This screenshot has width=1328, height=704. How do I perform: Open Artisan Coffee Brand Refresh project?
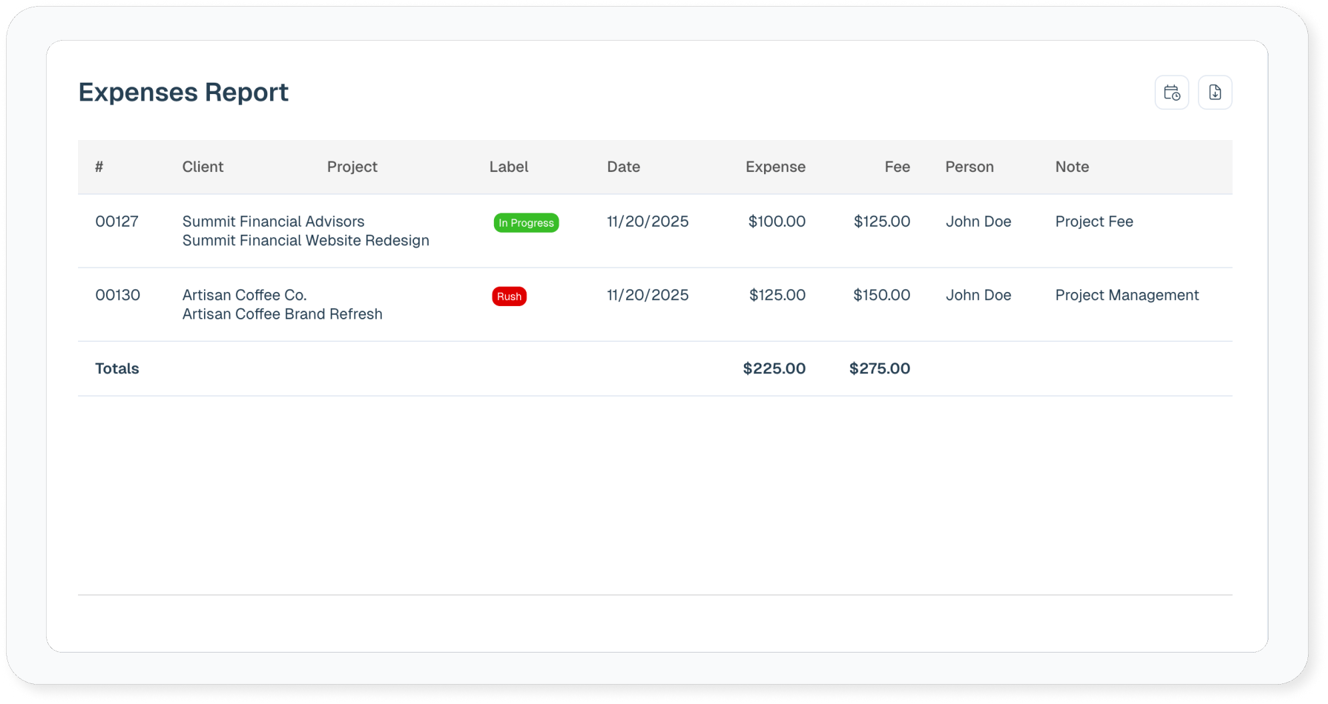pos(282,314)
